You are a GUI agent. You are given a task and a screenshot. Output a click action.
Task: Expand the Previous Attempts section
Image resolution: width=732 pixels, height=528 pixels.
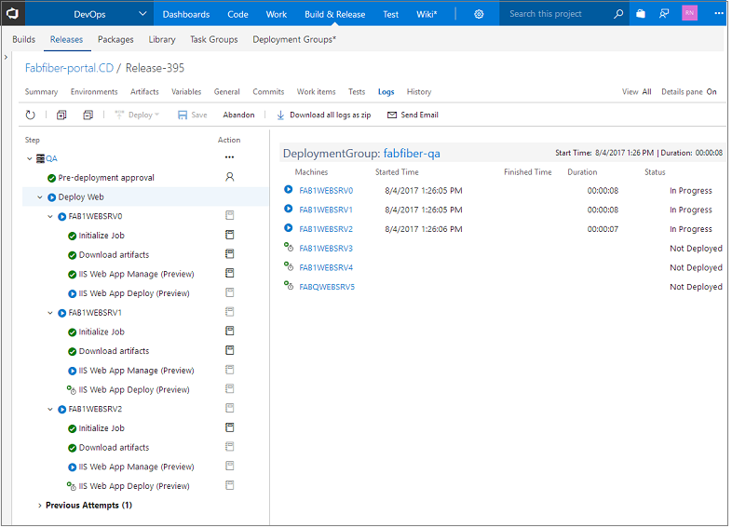tap(39, 506)
